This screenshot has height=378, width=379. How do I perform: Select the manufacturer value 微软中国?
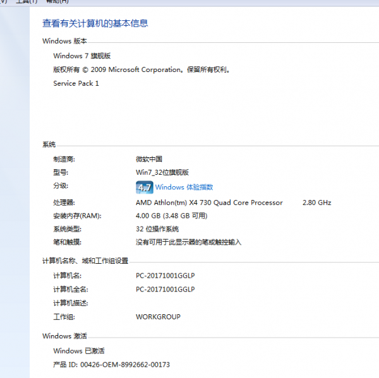pyautogui.click(x=149, y=159)
